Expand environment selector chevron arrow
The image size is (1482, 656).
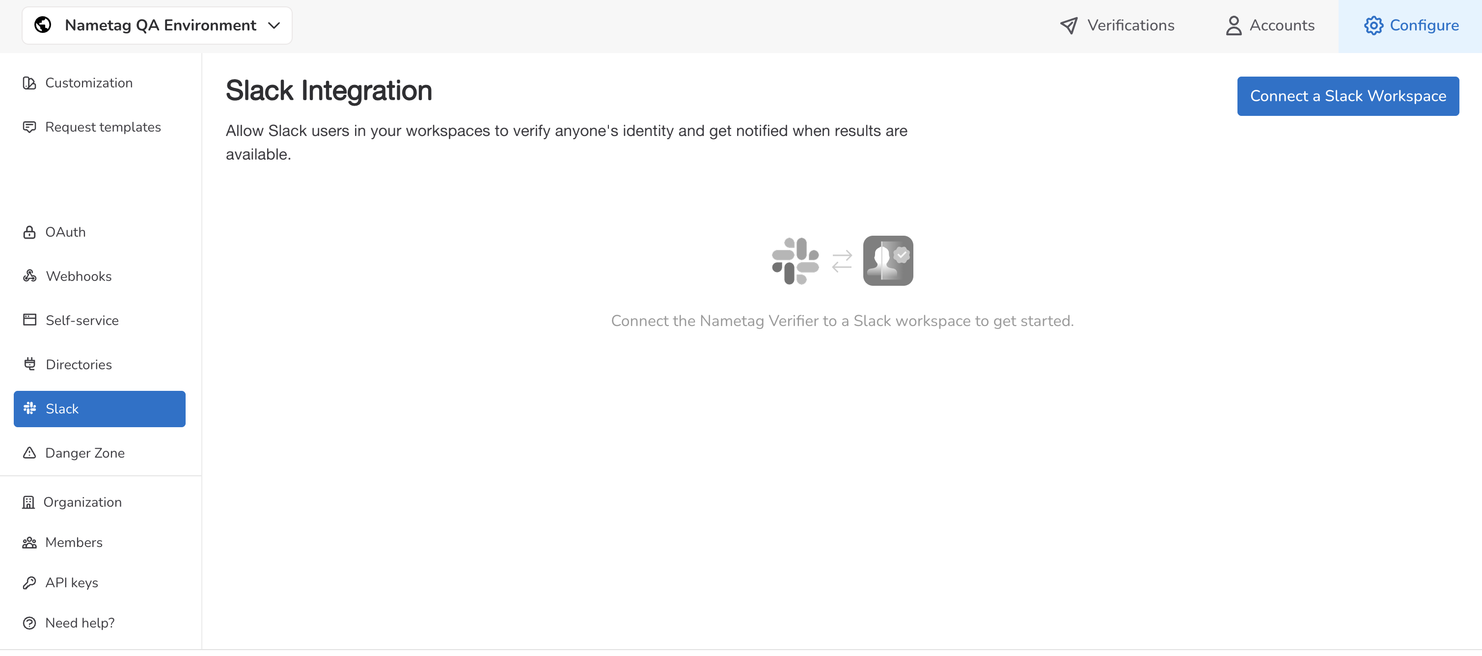(x=274, y=26)
